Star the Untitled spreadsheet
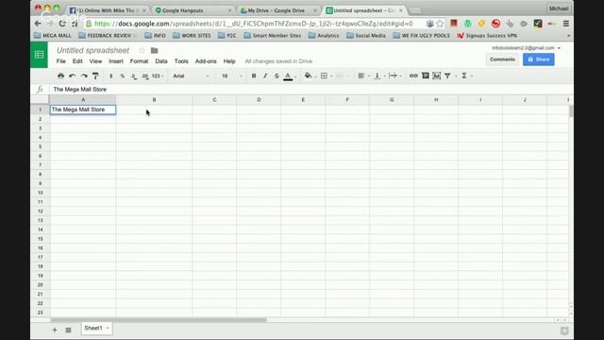Viewport: 604px width, 340px height. click(142, 50)
